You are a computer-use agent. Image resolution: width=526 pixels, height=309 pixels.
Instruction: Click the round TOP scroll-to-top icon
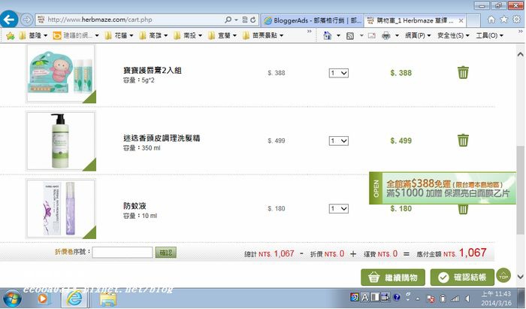point(503,276)
